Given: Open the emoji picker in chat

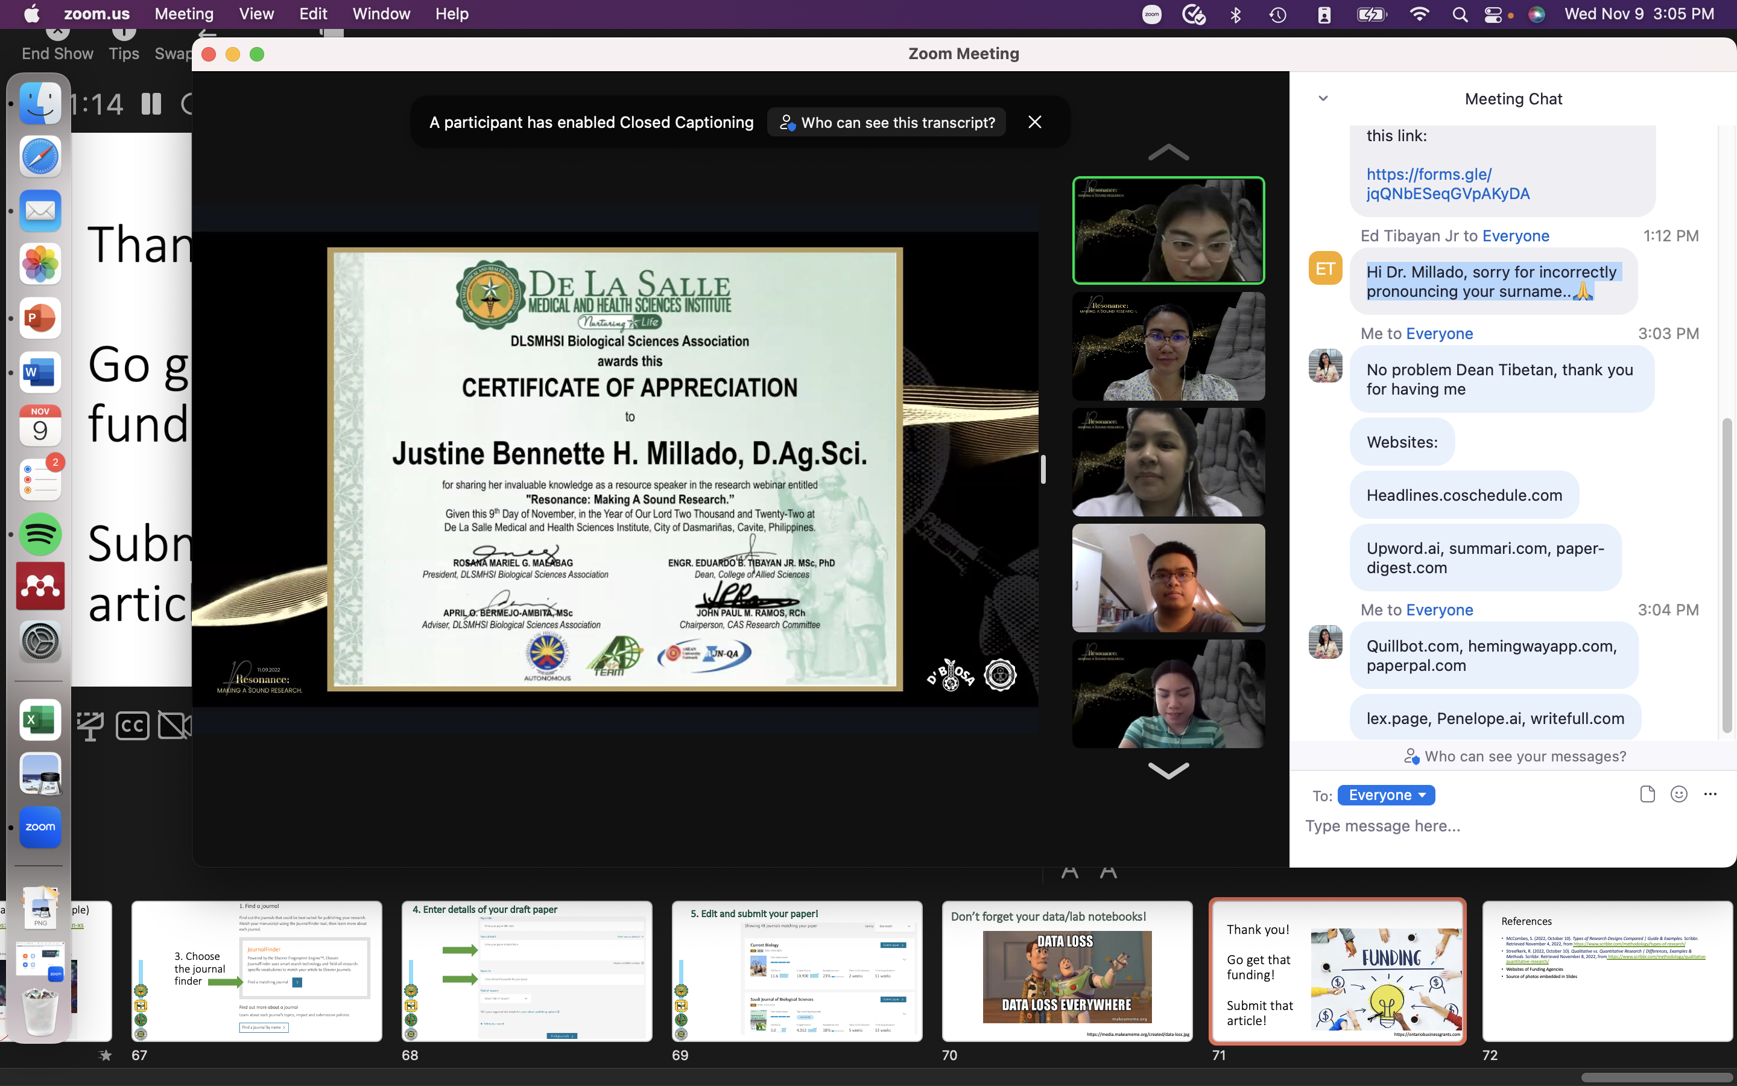Looking at the screenshot, I should coord(1678,793).
